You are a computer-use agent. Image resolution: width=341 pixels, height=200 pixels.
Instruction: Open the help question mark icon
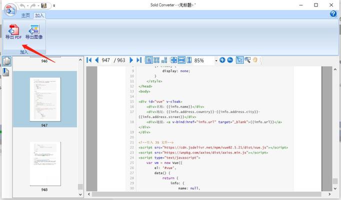(333, 13)
